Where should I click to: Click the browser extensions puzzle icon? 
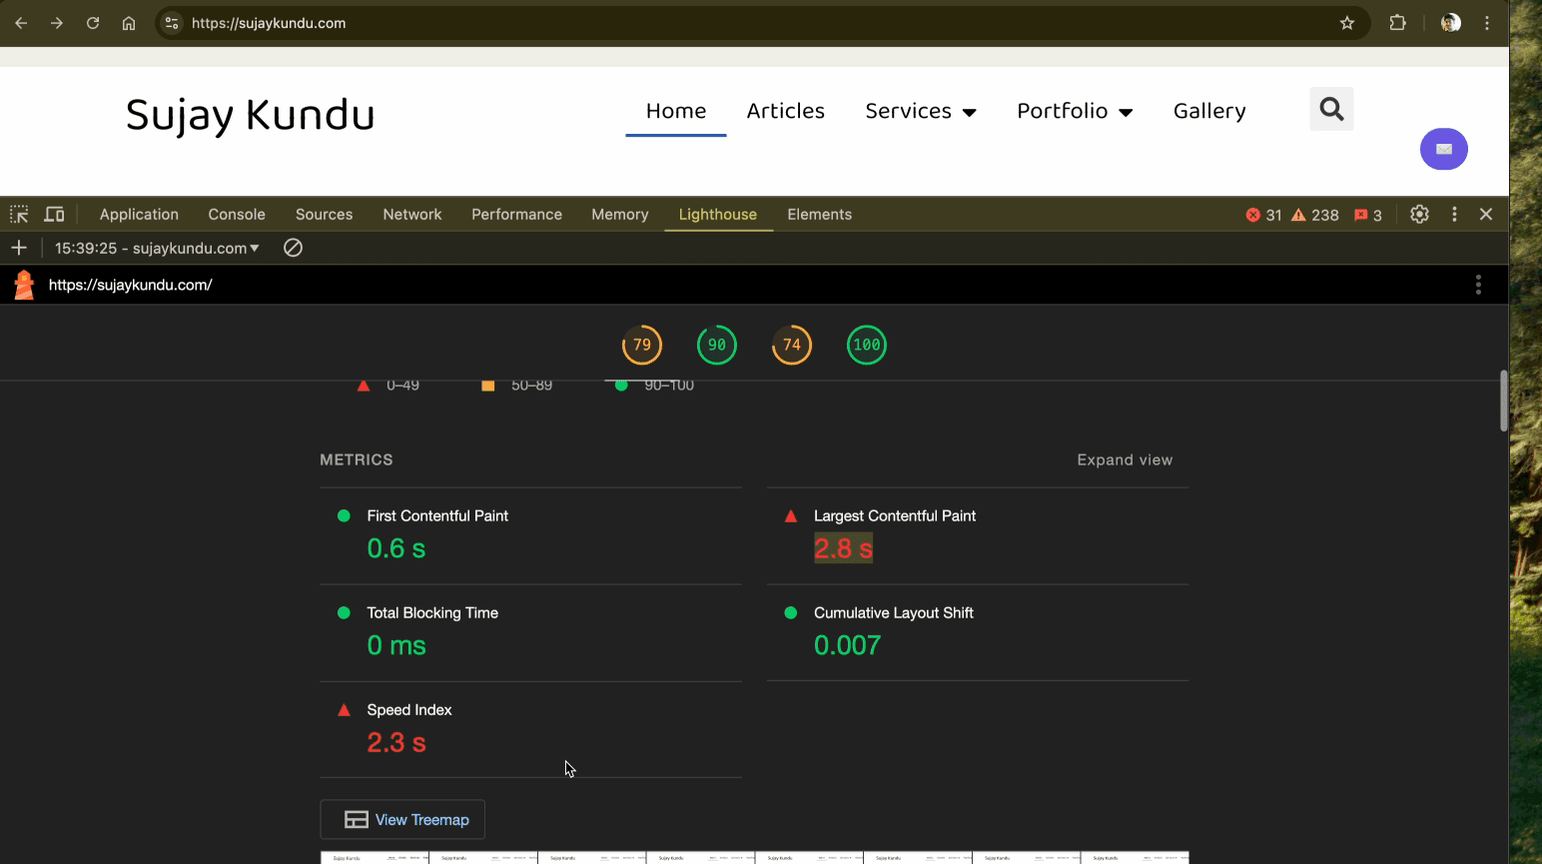[x=1397, y=22]
